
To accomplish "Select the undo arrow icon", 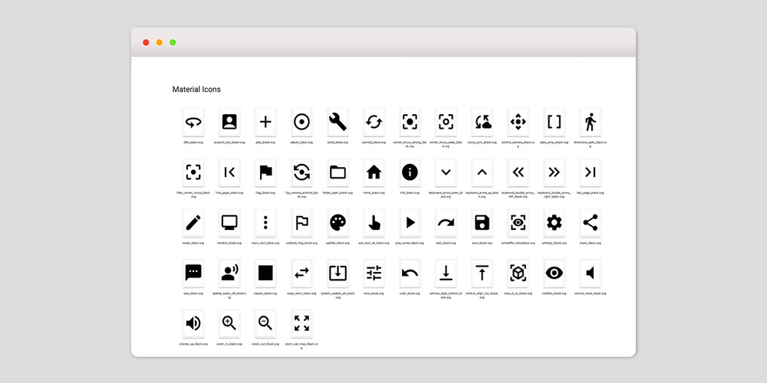I will pyautogui.click(x=410, y=273).
